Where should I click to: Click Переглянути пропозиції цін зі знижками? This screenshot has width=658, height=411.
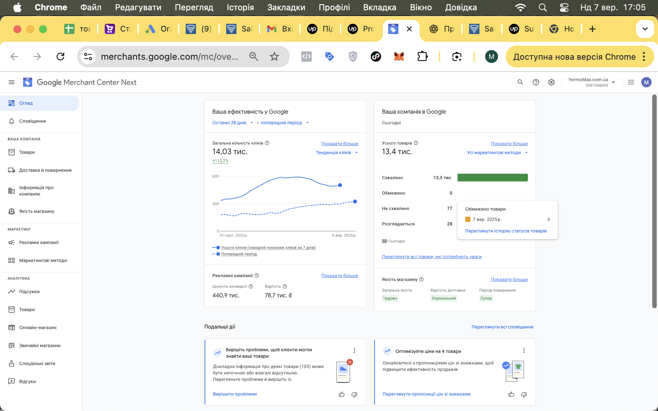426,394
